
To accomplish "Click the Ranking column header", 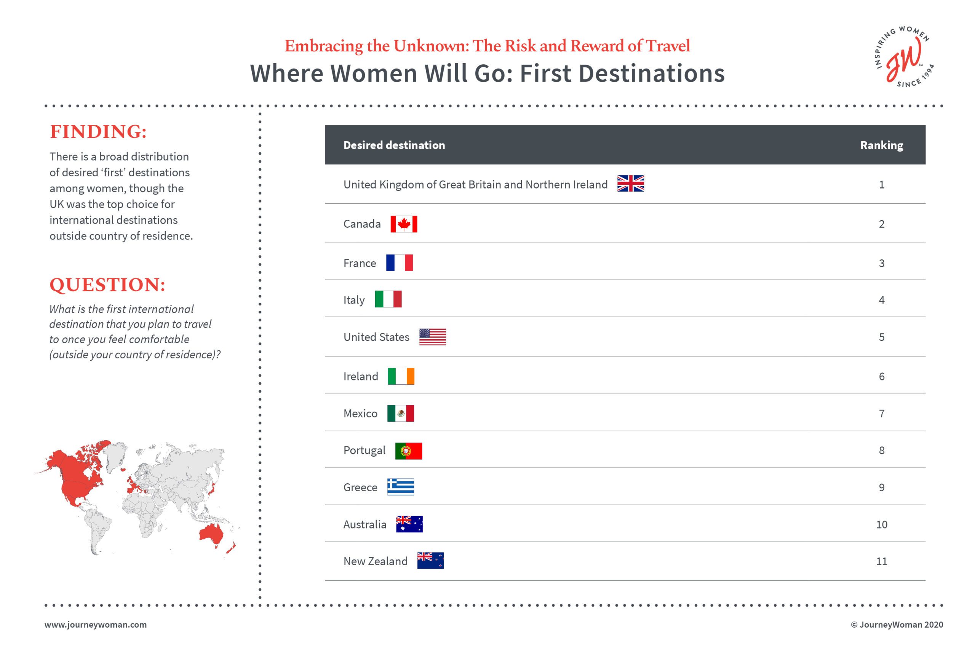I will (x=881, y=145).
